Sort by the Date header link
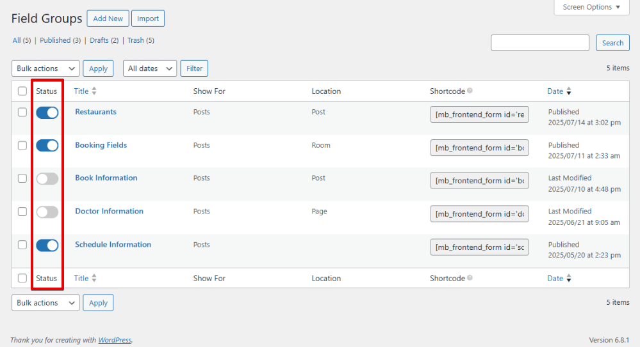 [555, 91]
